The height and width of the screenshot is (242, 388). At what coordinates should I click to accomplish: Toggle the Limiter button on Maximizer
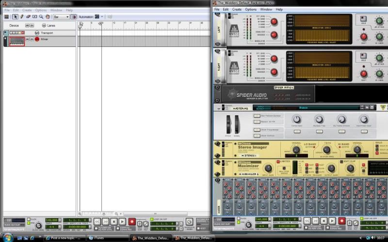coord(278,162)
